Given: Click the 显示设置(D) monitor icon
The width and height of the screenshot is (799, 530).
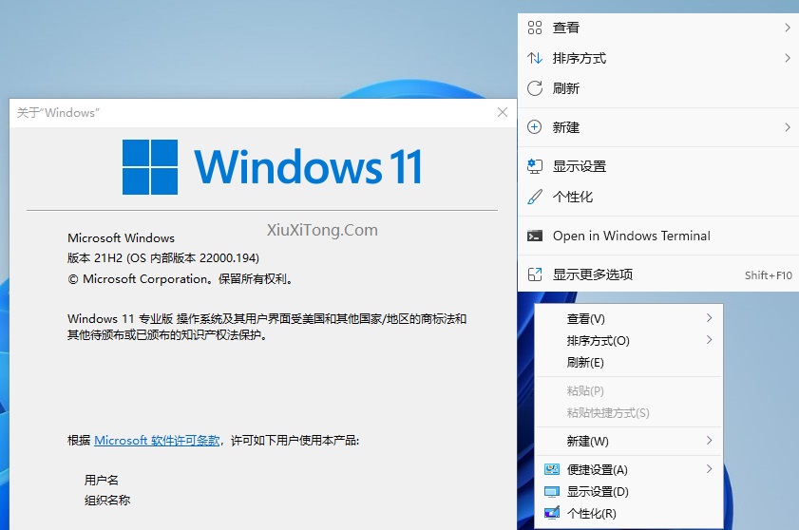Looking at the screenshot, I should tap(552, 492).
